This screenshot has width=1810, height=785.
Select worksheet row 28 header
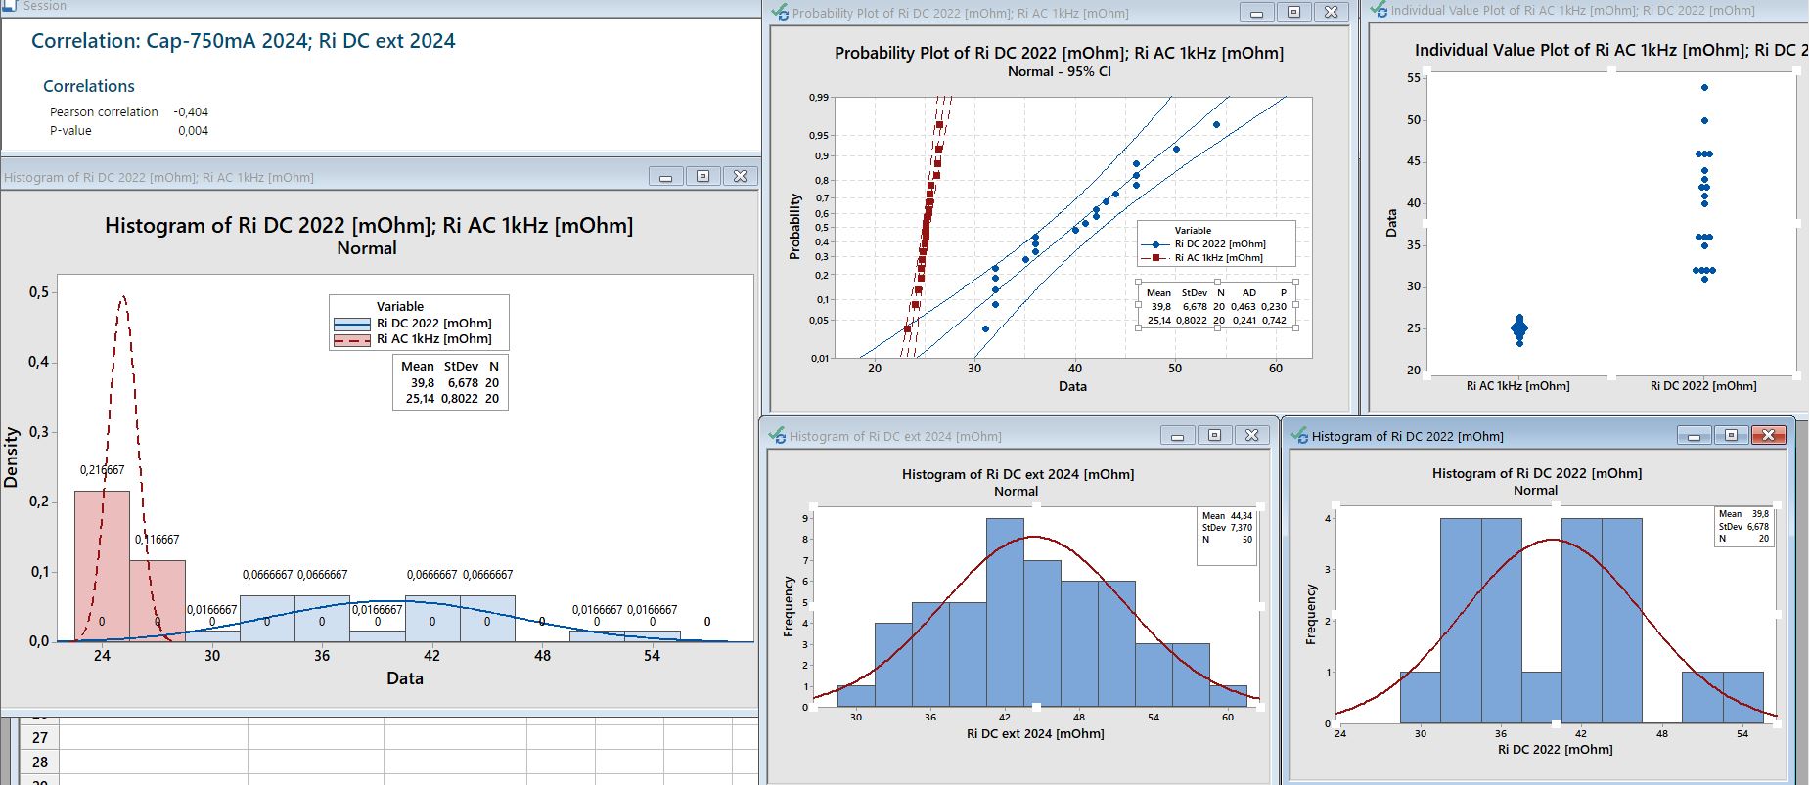pos(39,763)
